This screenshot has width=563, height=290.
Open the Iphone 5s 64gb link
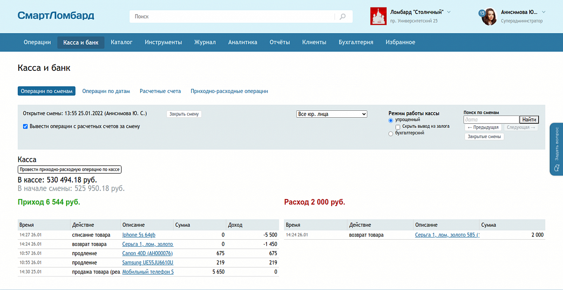(x=138, y=235)
